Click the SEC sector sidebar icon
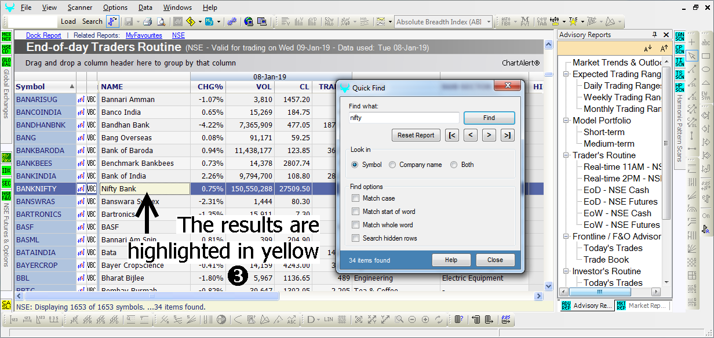This screenshot has width=714, height=338. click(6, 183)
